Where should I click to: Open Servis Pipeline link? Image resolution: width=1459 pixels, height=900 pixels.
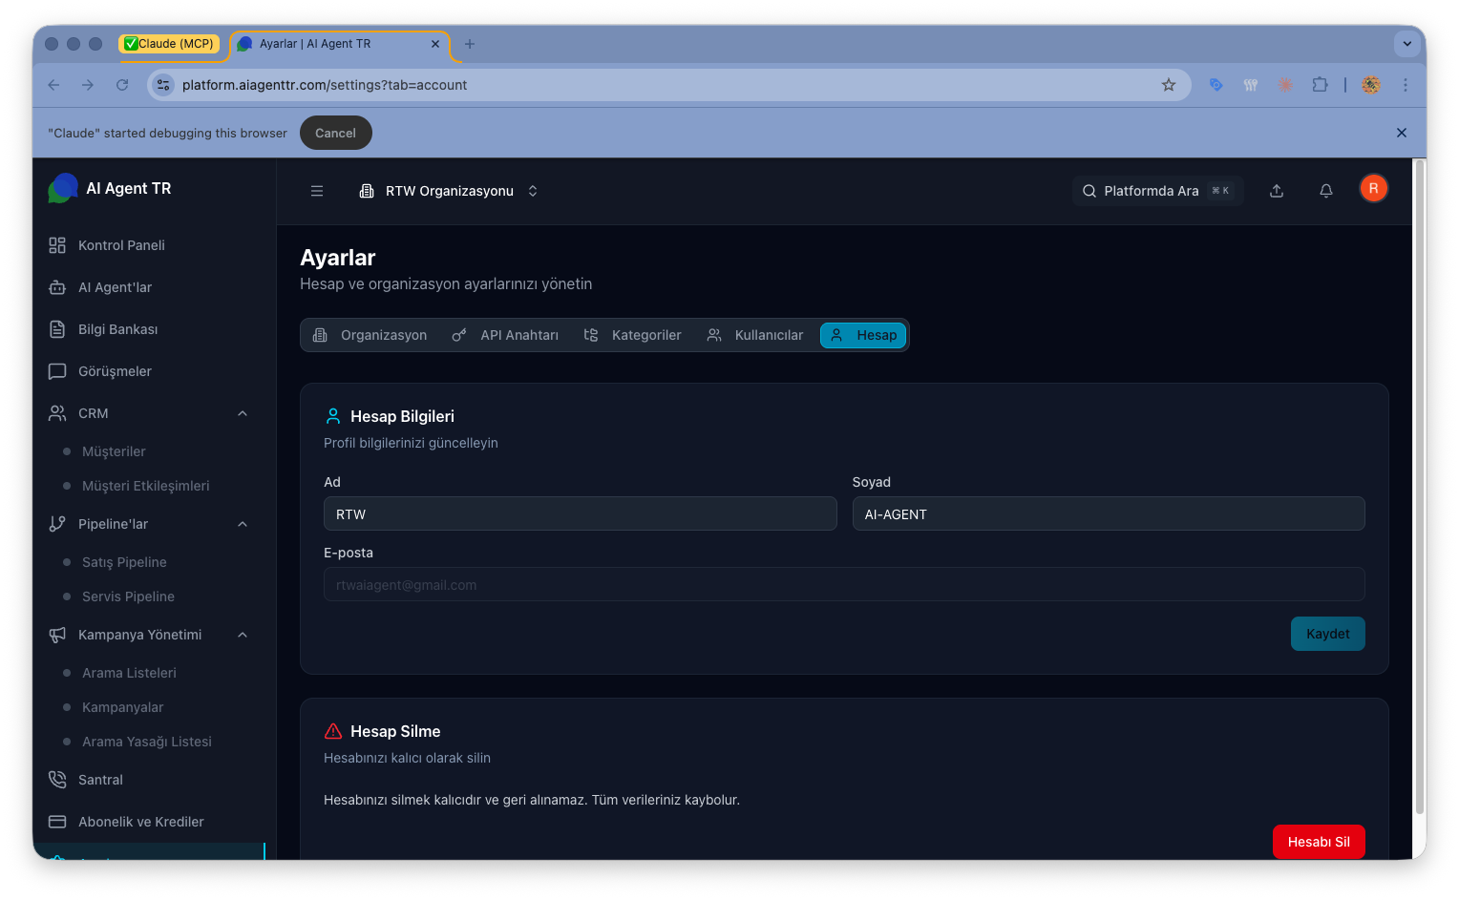pos(128,597)
